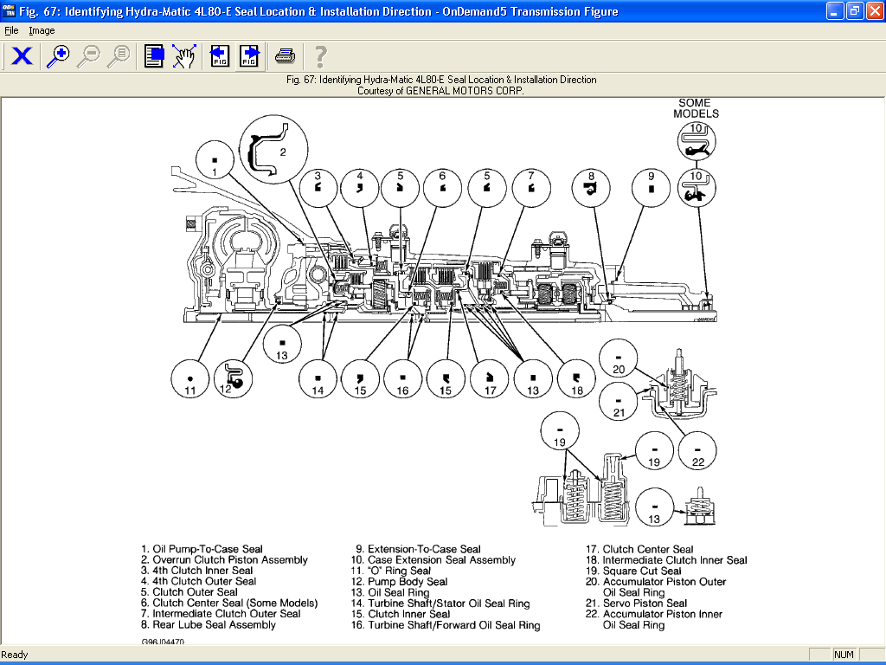Click the grayed-out help question mark
The width and height of the screenshot is (886, 665).
pos(320,56)
